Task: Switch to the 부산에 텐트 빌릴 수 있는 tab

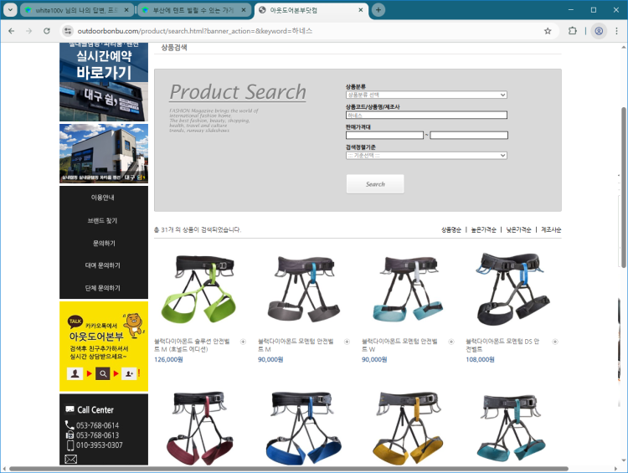Action: (x=194, y=10)
